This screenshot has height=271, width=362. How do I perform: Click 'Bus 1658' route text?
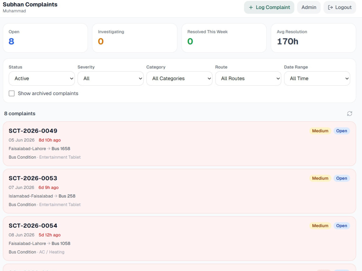(x=61, y=149)
